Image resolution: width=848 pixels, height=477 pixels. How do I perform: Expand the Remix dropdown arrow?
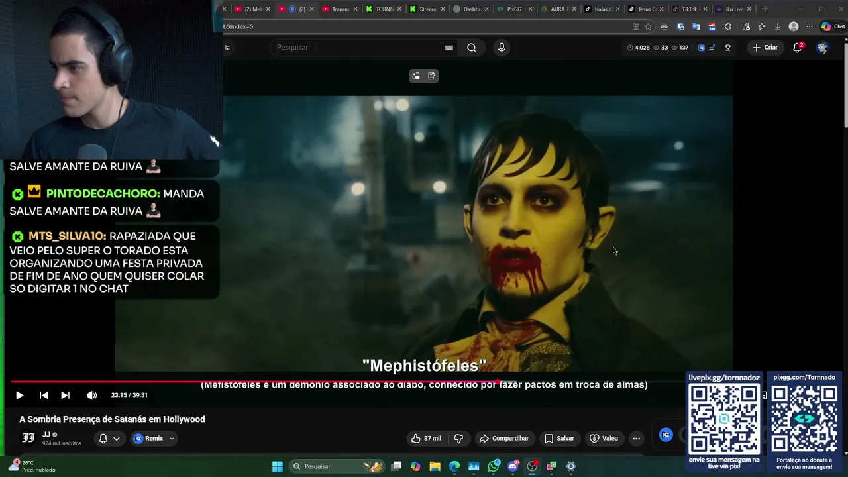(172, 438)
